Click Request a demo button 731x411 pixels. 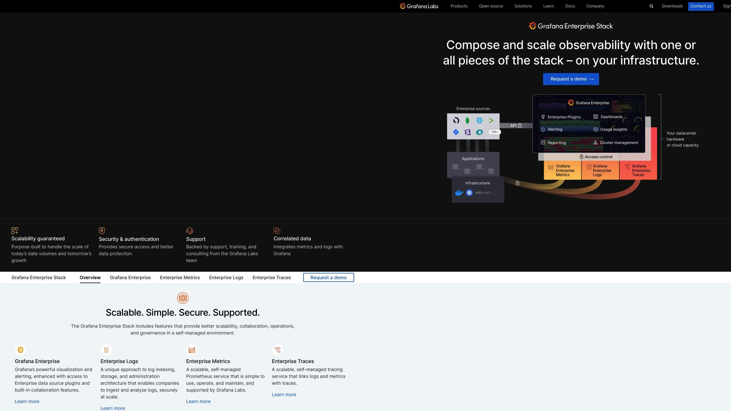[x=571, y=79]
